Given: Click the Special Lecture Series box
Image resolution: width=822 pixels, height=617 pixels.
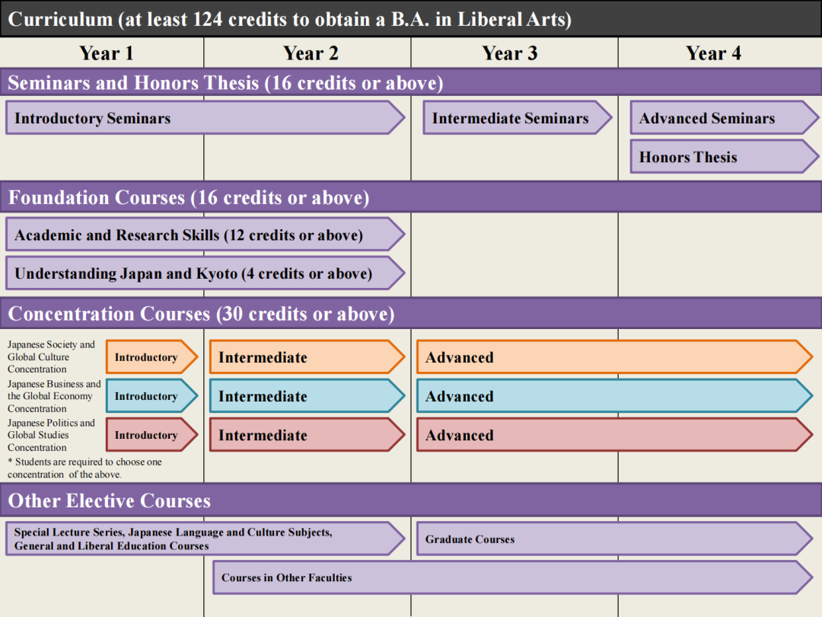Looking at the screenshot, I should tap(204, 539).
